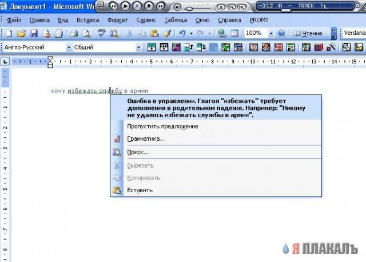Create a new blank document

(x=9, y=33)
